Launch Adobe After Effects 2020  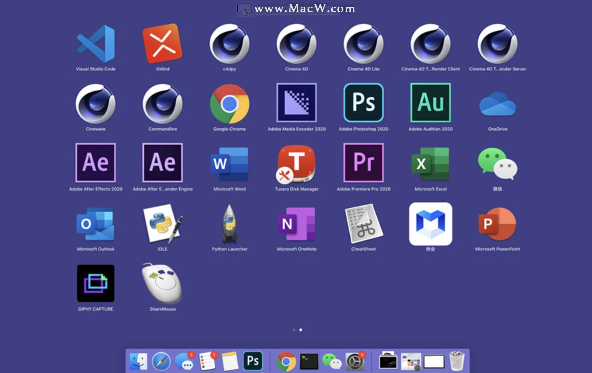tap(96, 163)
